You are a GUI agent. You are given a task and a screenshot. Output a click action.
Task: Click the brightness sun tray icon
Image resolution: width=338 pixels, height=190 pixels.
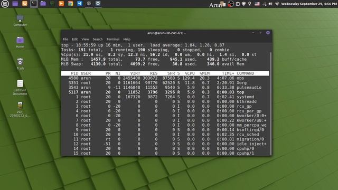coord(277,4)
